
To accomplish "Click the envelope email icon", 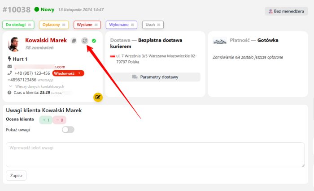I will (9, 67).
